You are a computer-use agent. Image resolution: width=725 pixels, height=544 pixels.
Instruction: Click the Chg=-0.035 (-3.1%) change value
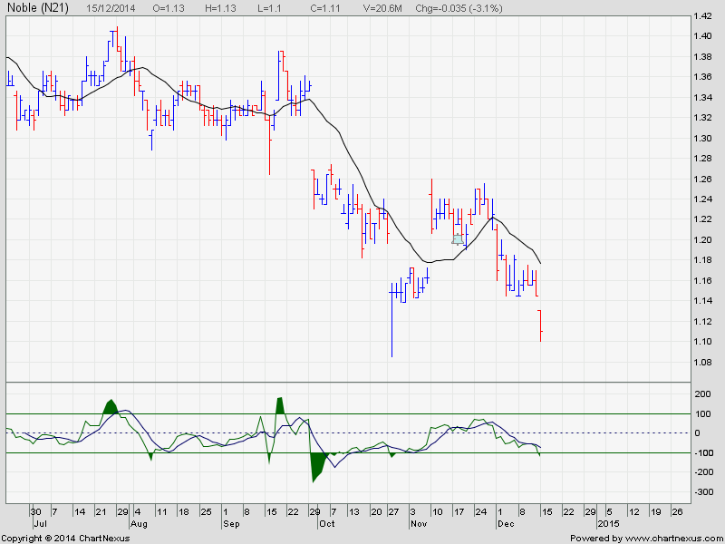[459, 8]
